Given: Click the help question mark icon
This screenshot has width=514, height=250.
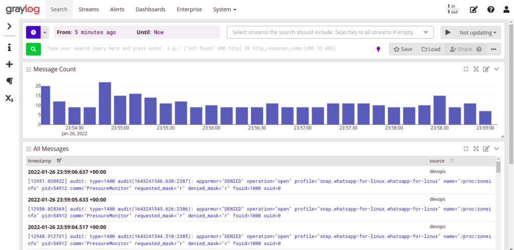Looking at the screenshot, I should click(x=490, y=10).
